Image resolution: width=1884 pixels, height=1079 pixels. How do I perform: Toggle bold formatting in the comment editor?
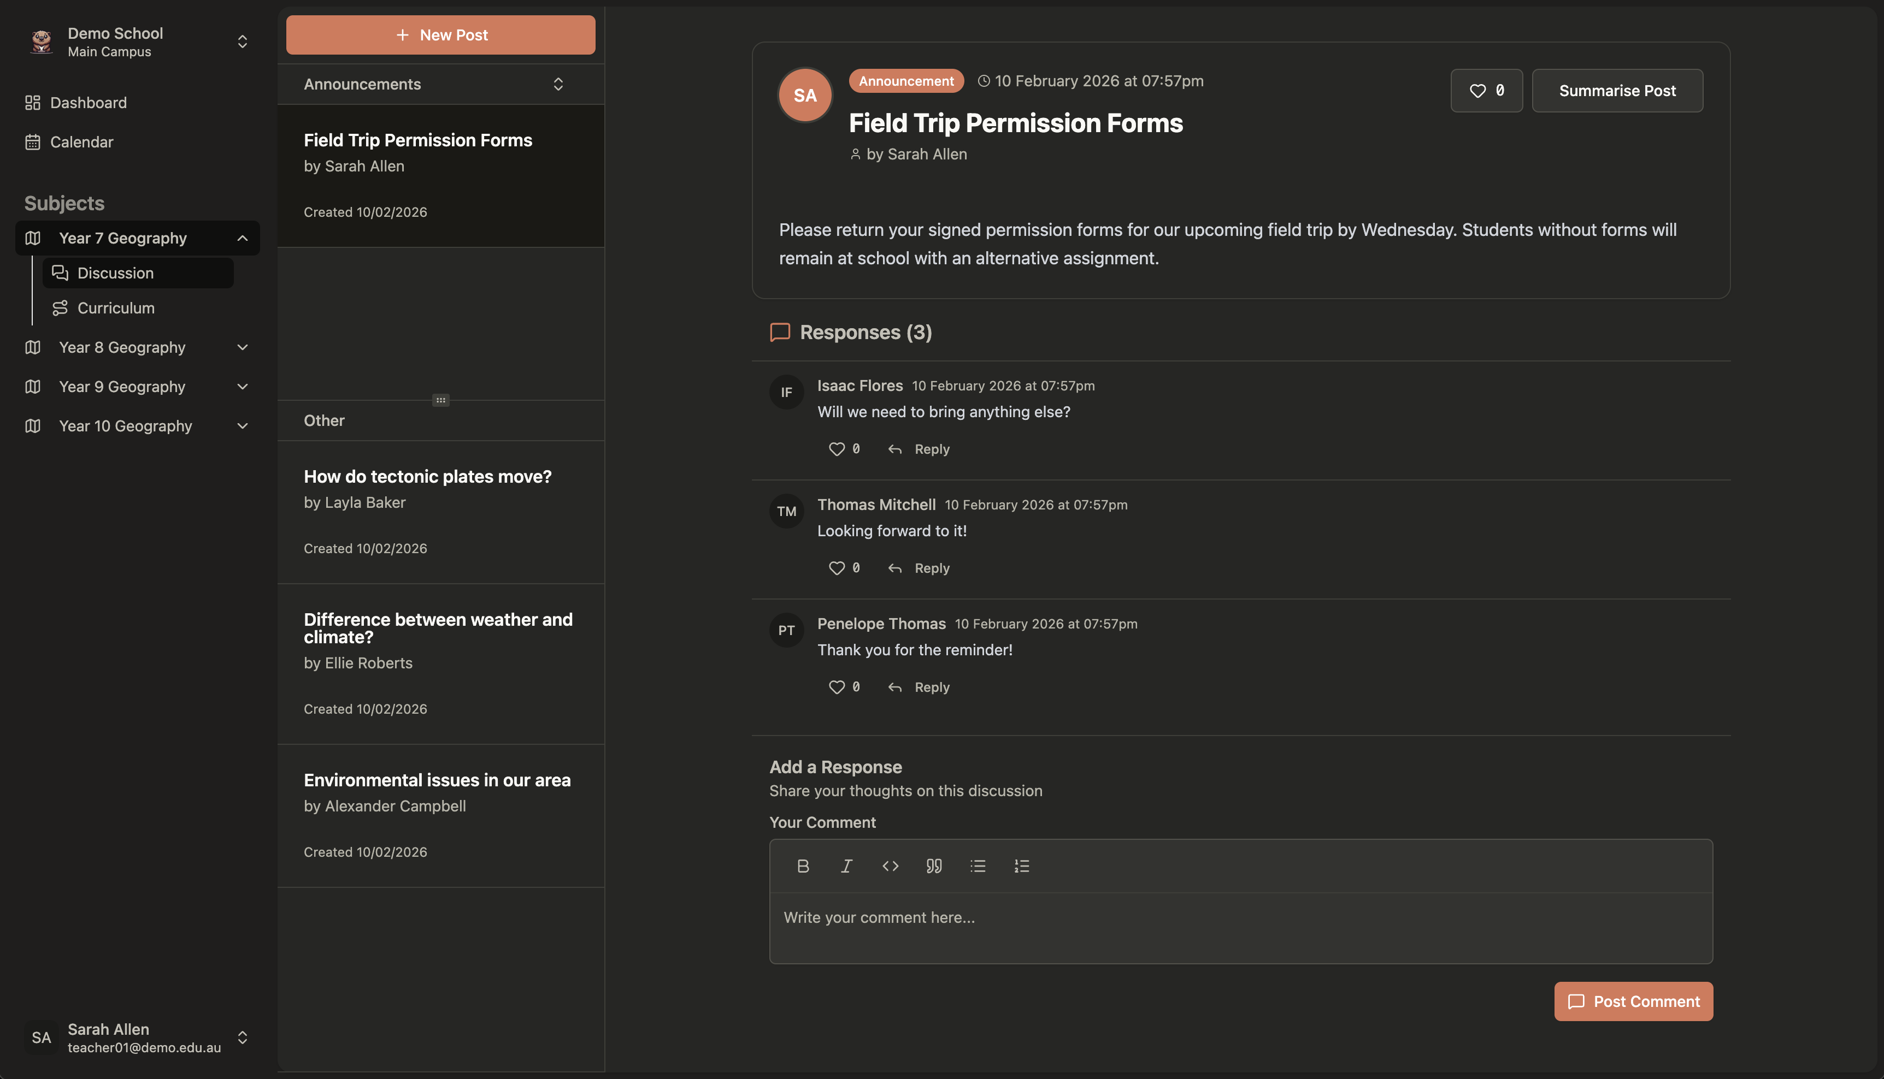pyautogui.click(x=803, y=865)
